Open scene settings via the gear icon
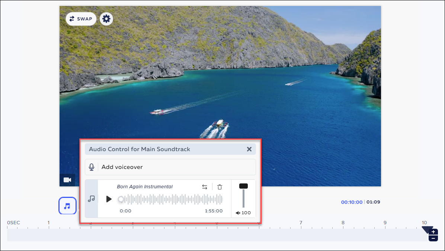This screenshot has width=445, height=251. pos(106,19)
